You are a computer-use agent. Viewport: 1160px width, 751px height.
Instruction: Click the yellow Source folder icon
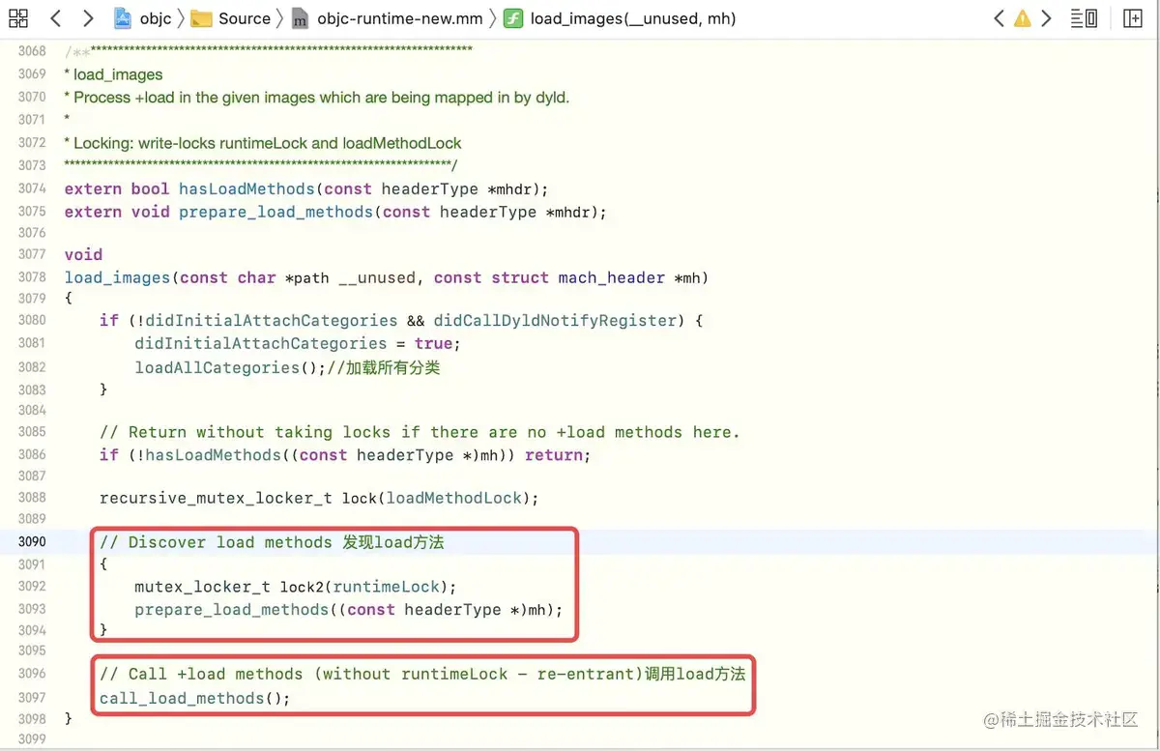click(x=201, y=18)
